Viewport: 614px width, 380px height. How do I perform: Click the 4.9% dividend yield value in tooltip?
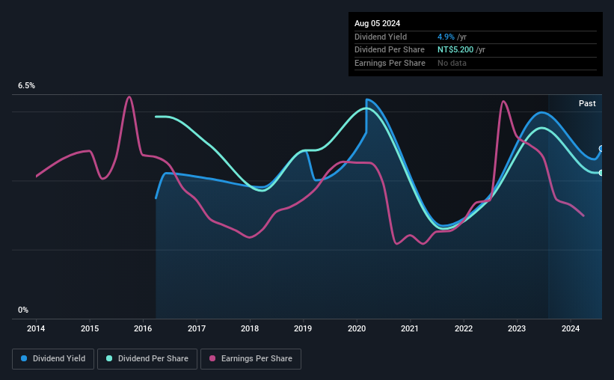coord(446,37)
